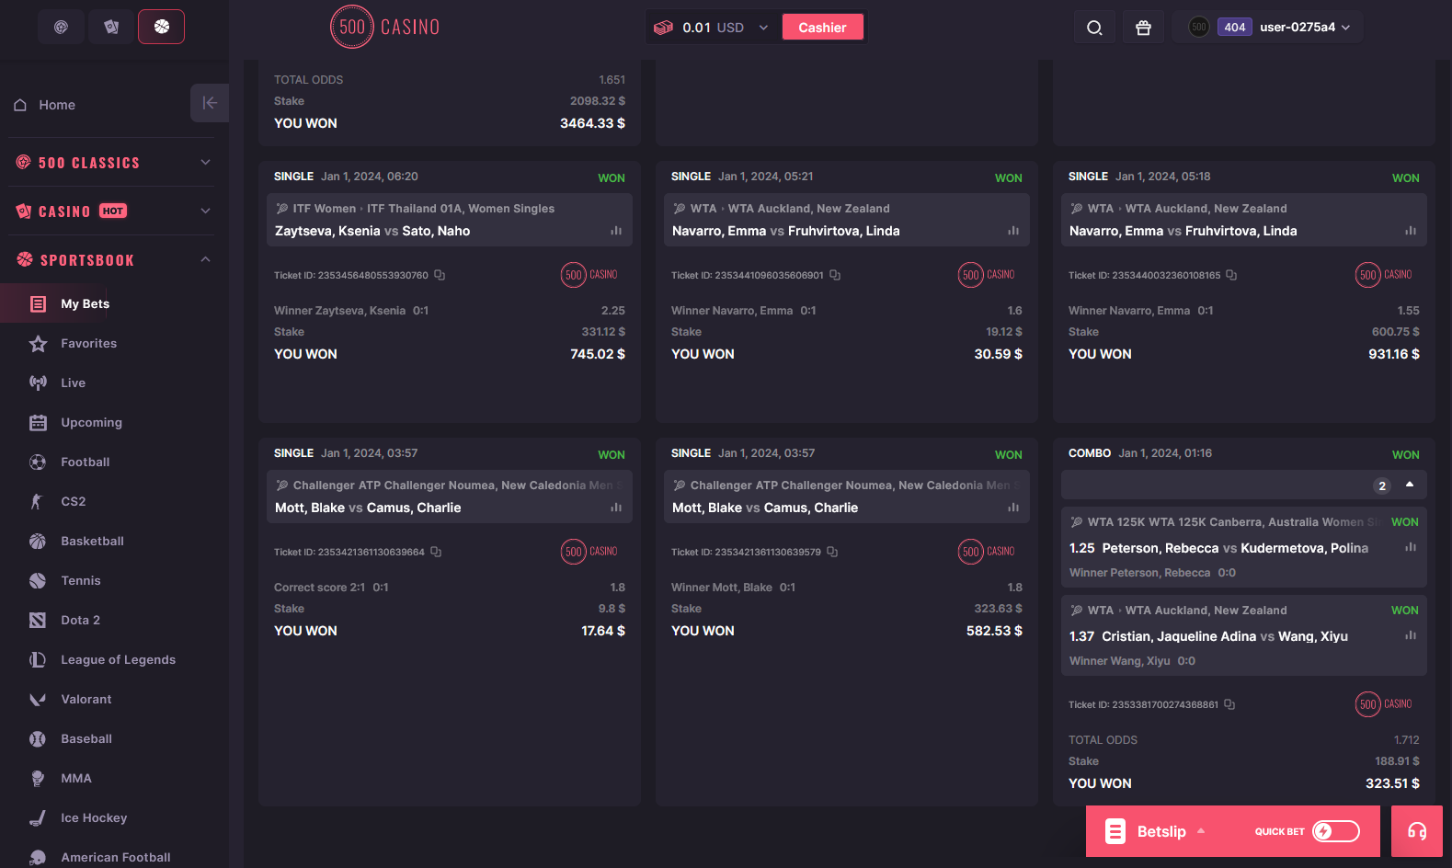Select American Football in sports list
The width and height of the screenshot is (1452, 868).
(116, 857)
